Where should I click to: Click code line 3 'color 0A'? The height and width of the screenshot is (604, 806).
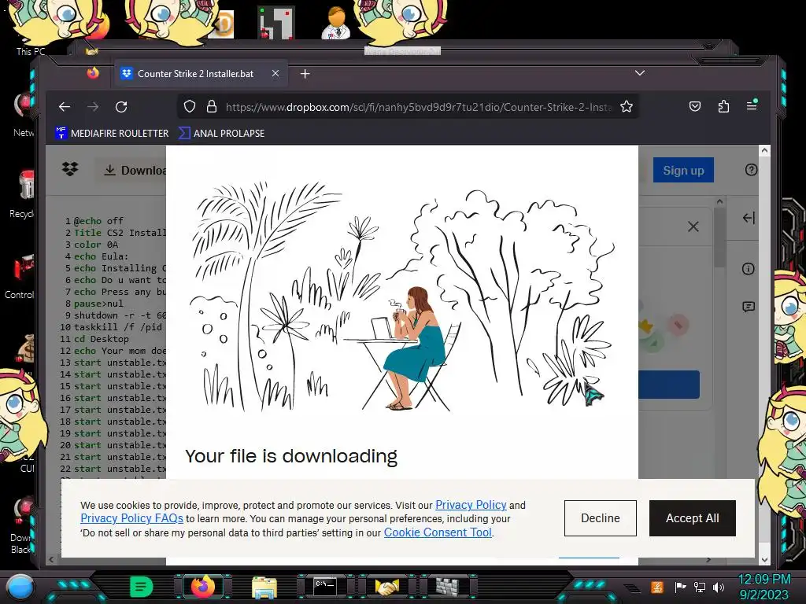(x=96, y=245)
